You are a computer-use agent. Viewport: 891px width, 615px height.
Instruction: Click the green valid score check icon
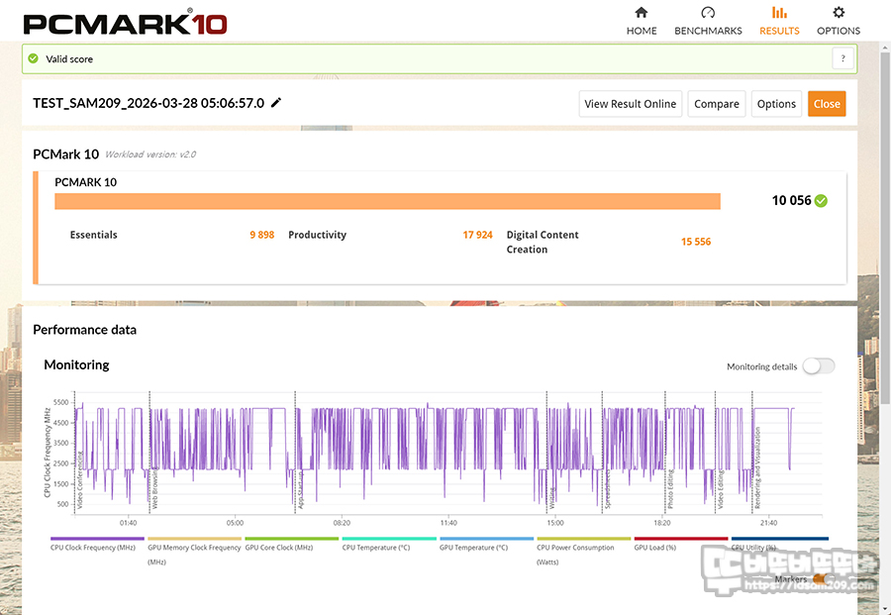click(x=33, y=58)
